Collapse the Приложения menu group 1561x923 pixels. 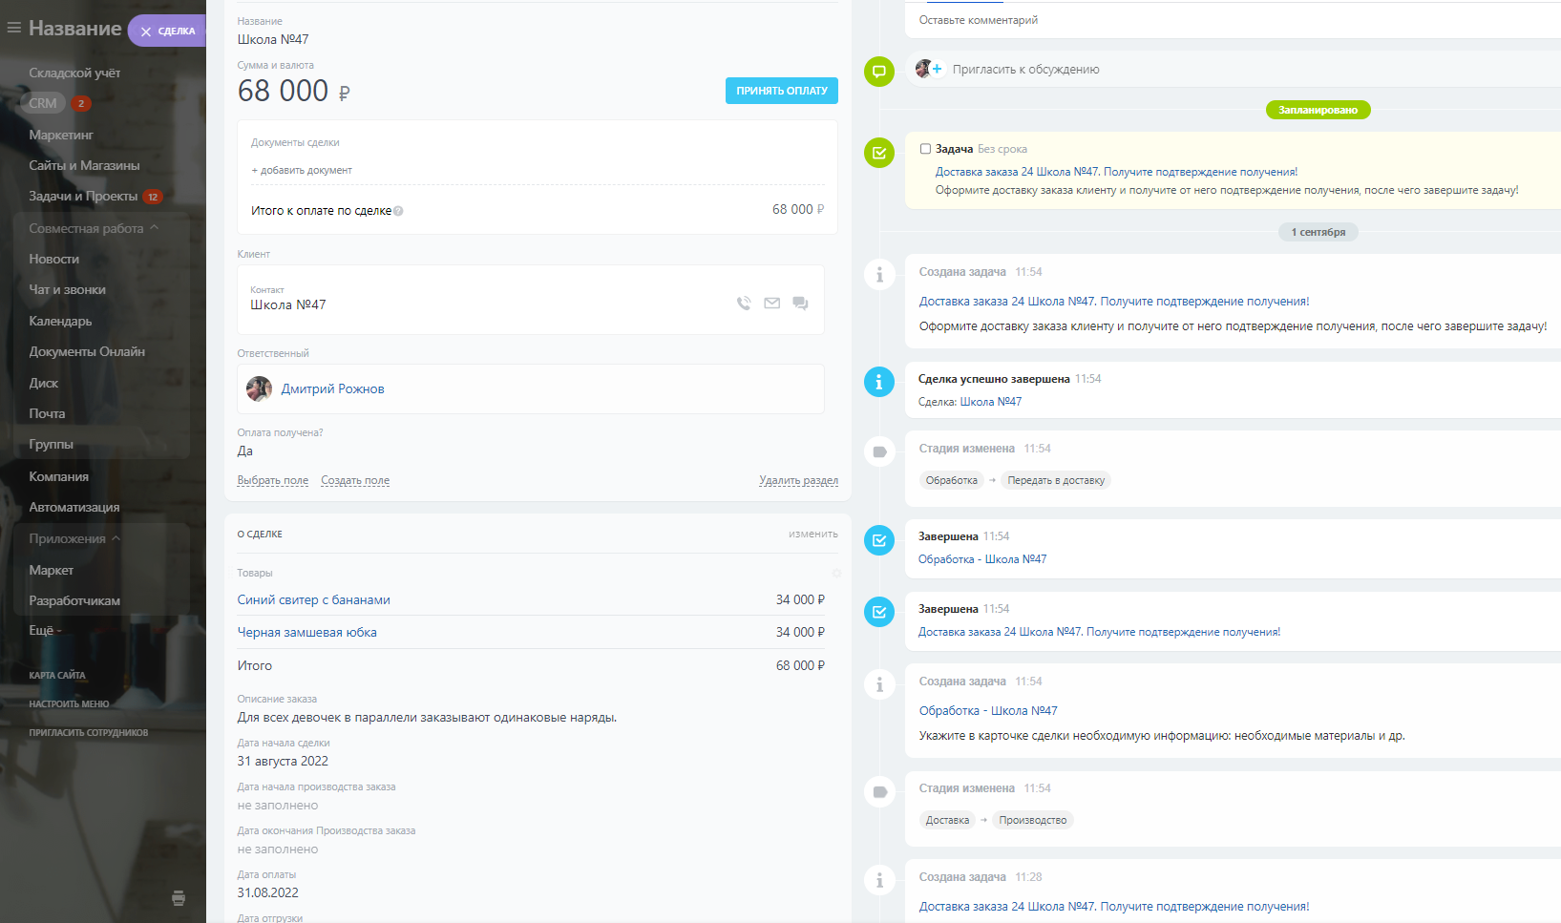pos(116,538)
